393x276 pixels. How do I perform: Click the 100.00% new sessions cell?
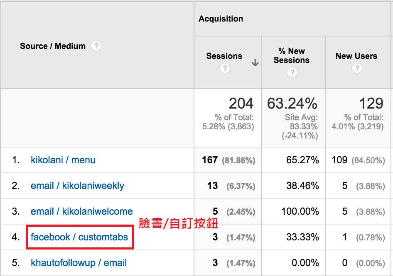(x=300, y=211)
